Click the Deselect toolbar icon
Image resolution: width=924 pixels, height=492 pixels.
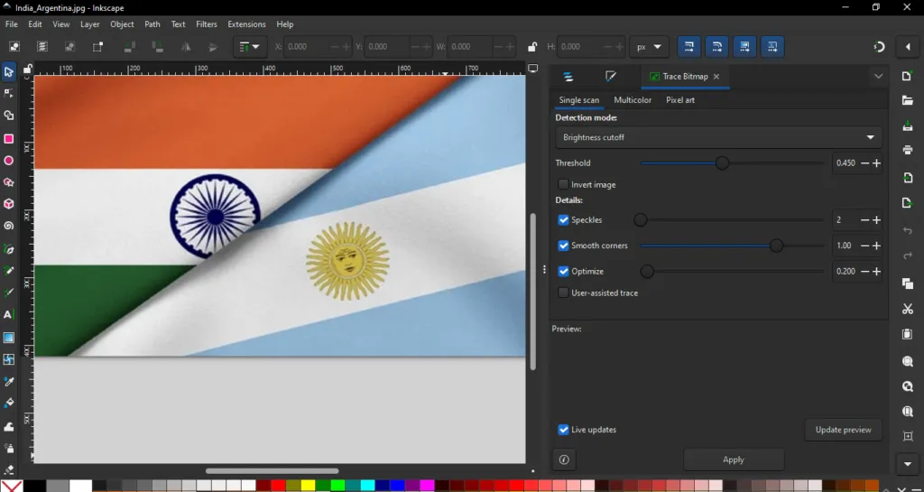[x=70, y=47]
